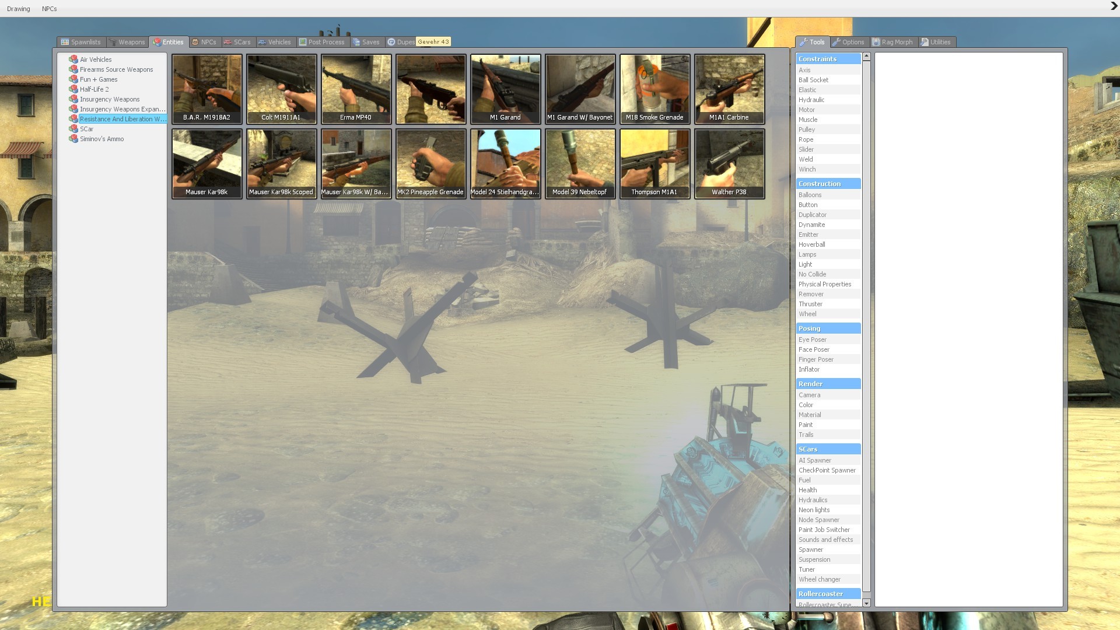1120x630 pixels.
Task: Spawn the Thompson M1A1
Action: [x=655, y=164]
